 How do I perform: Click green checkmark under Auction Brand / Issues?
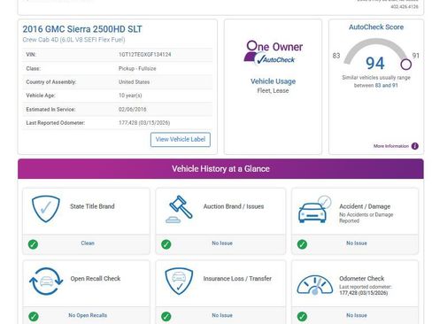pos(166,244)
